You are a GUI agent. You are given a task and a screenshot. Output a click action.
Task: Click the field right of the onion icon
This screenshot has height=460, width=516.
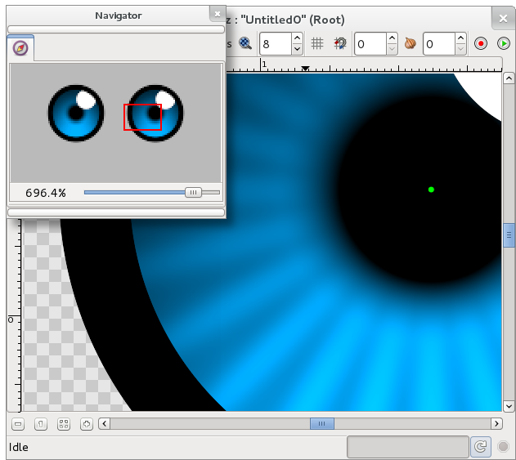439,44
